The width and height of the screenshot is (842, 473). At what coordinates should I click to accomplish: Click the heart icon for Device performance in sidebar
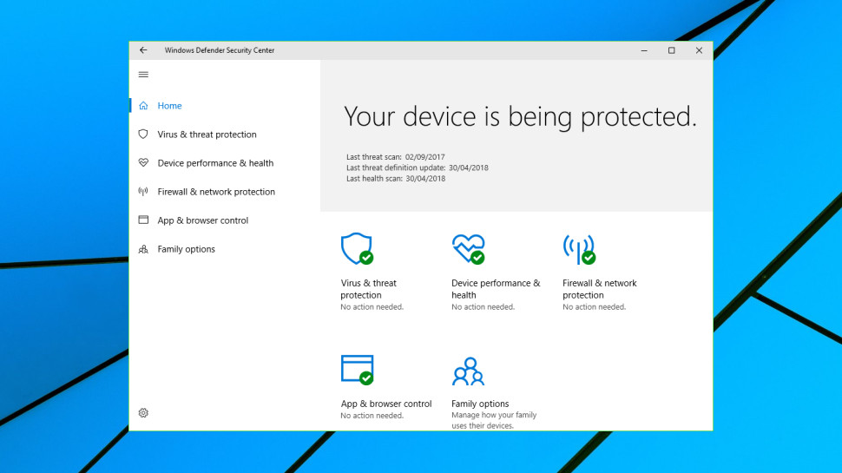(x=143, y=162)
